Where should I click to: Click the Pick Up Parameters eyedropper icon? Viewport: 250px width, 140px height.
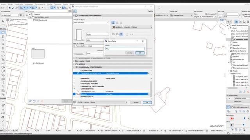point(13,8)
